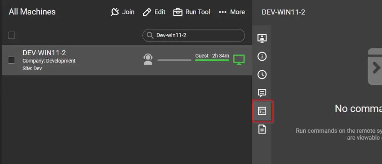
Task: Focus the search field containing Dev-win11-2
Action: tap(194, 35)
